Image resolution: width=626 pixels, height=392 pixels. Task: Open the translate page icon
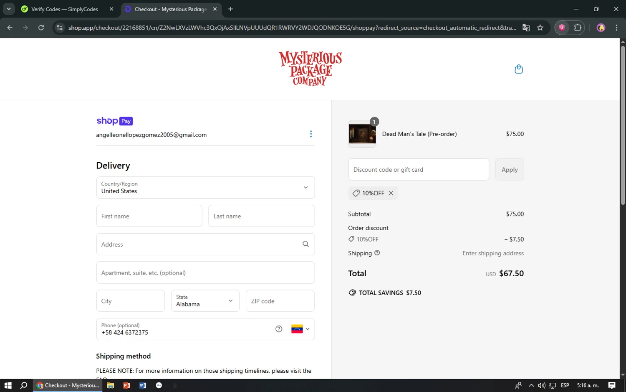[x=526, y=28]
